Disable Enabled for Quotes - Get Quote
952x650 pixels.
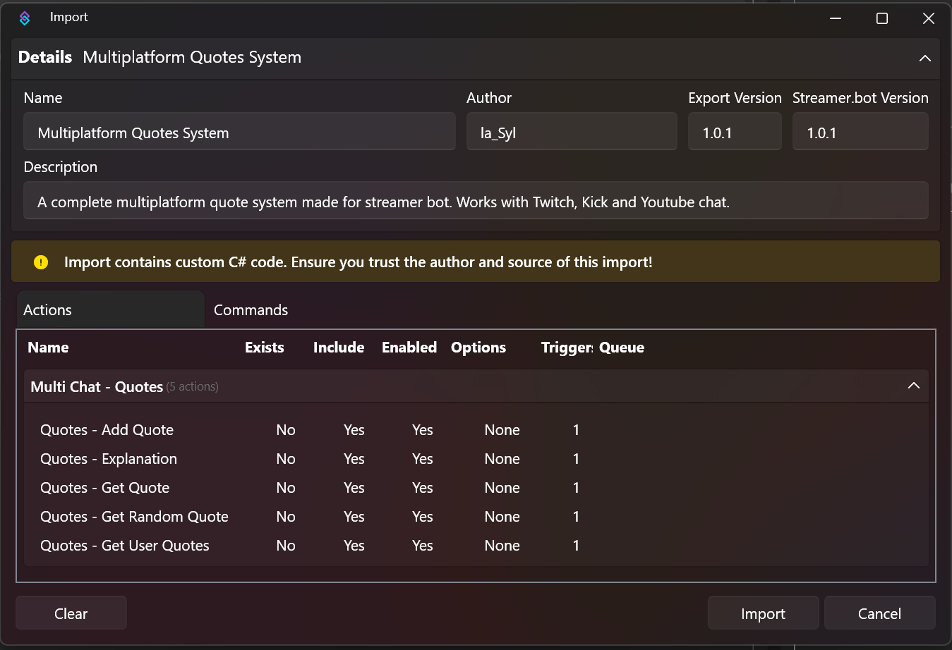coord(422,487)
